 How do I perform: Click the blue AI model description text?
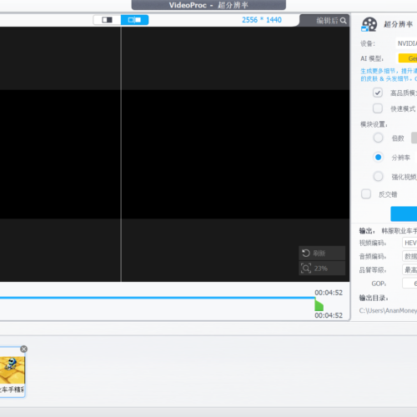pyautogui.click(x=389, y=75)
